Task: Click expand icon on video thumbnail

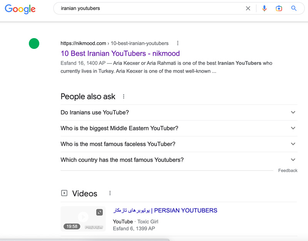Action: point(99,213)
